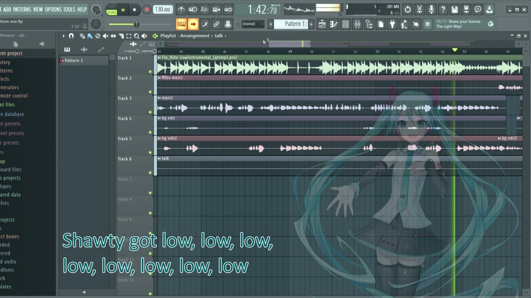Click the export download arrow icon
The width and height of the screenshot is (531, 298).
pos(490,10)
